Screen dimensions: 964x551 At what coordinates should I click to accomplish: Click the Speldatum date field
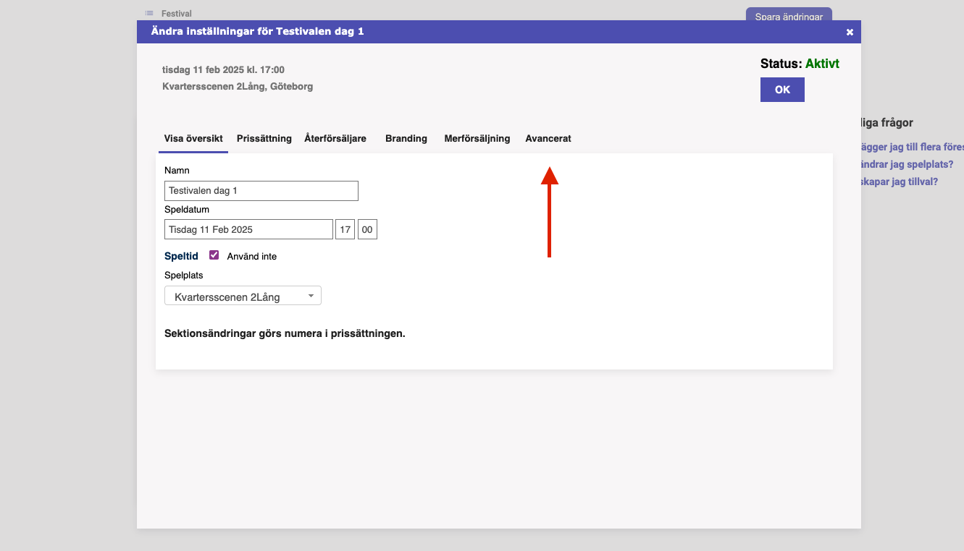tap(248, 229)
